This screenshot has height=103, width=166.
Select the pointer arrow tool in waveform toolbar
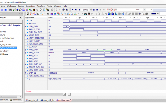[38, 14]
